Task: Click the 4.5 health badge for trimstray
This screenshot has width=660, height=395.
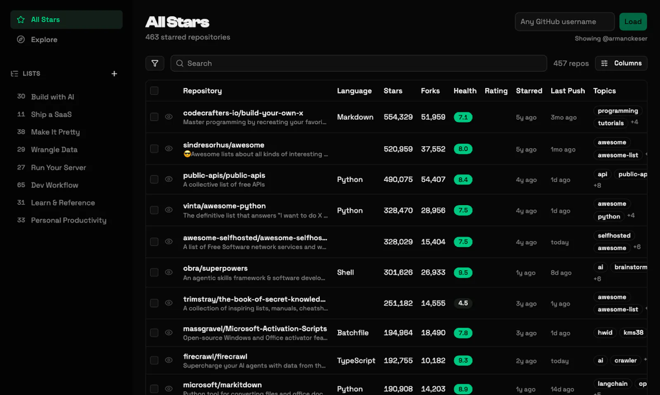Action: coord(463,303)
